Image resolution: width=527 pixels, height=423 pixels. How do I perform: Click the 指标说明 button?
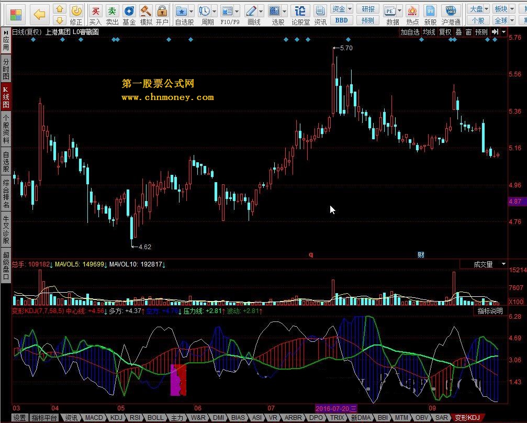pyautogui.click(x=490, y=311)
